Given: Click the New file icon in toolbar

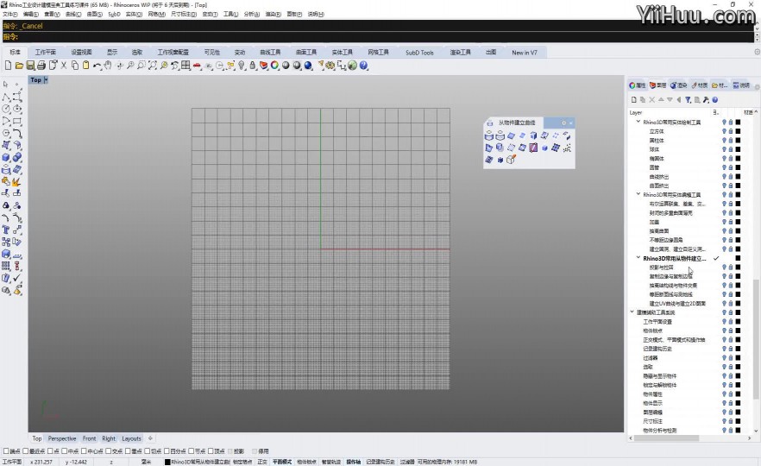Looking at the screenshot, I should pos(8,65).
